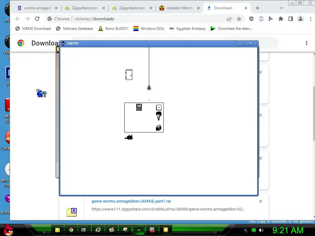Open the Download the lates... bookmark

click(x=231, y=29)
